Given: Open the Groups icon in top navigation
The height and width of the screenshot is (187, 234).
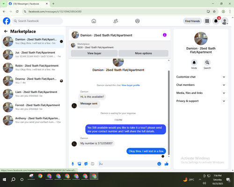Looking at the screenshot, I should click(x=138, y=21).
